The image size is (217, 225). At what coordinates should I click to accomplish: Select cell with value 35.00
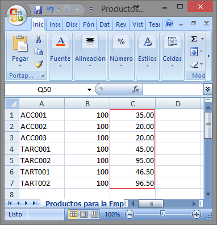[132, 115]
